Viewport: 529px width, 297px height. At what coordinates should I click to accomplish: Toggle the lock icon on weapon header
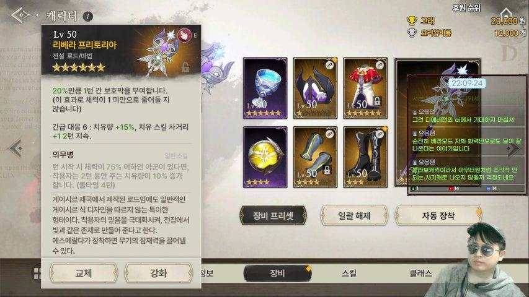coord(185,67)
